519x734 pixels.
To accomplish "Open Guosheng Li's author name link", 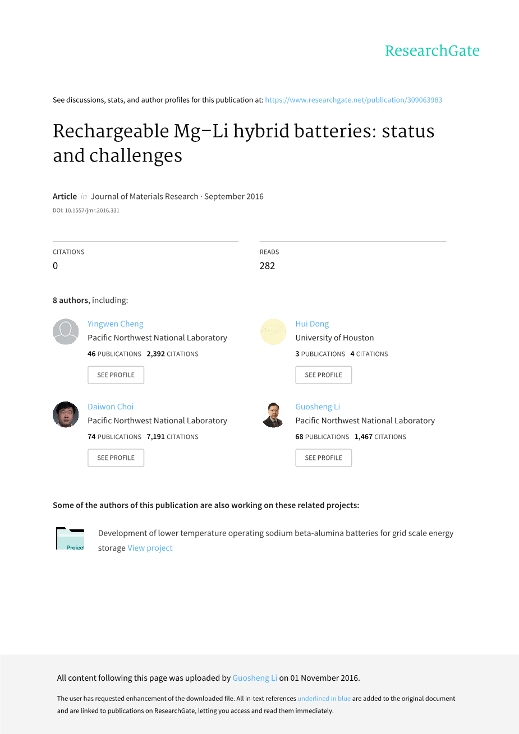I will point(318,407).
